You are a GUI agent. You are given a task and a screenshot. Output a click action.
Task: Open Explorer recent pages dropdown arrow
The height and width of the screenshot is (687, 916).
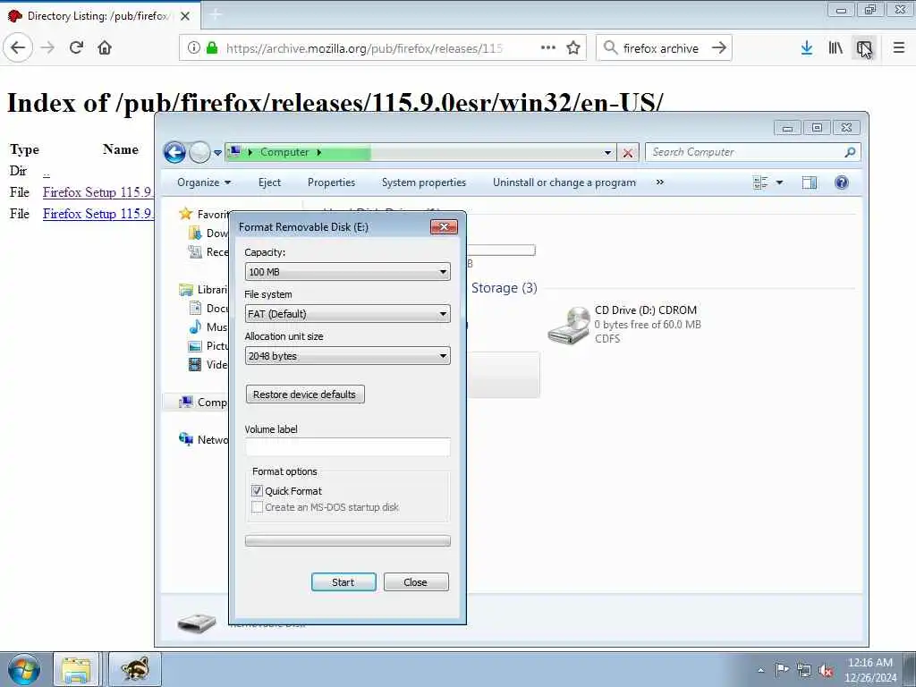[x=217, y=153]
